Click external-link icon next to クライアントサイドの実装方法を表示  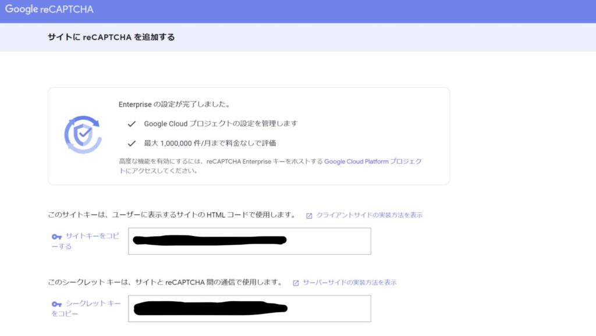[x=309, y=216]
